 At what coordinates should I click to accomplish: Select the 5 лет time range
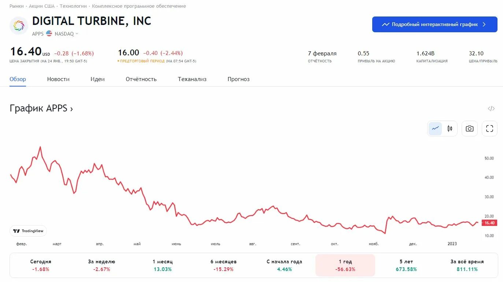coord(406,265)
